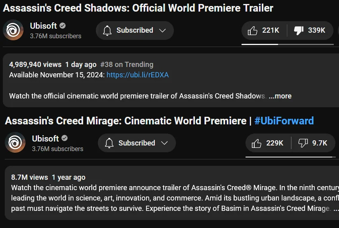Click verified badge beside second Ubisoft name
This screenshot has height=228, width=339.
pos(64,138)
